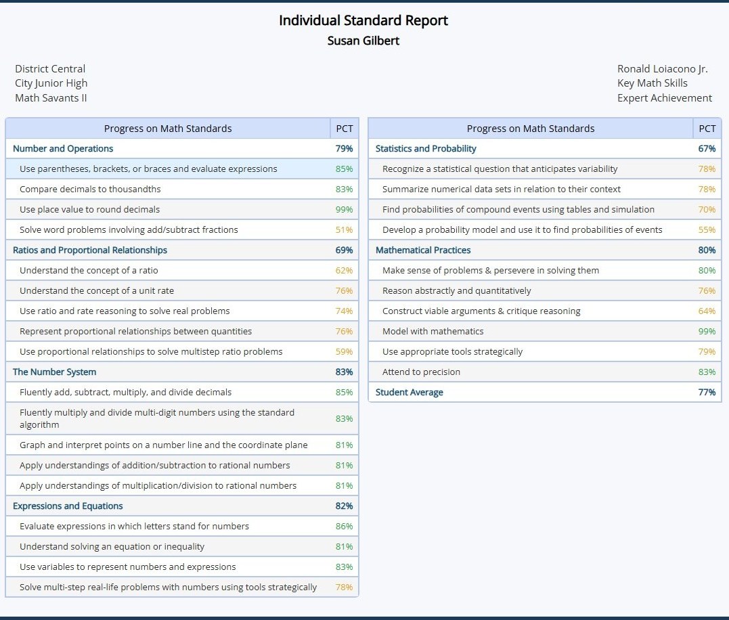Click the 51% score for add/subtract fractions
Screen dimensions: 729x620
pyautogui.click(x=344, y=229)
